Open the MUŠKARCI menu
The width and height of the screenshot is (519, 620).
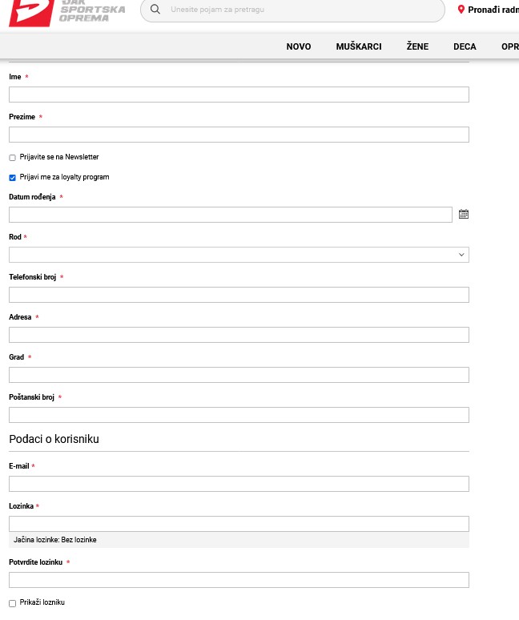[359, 46]
